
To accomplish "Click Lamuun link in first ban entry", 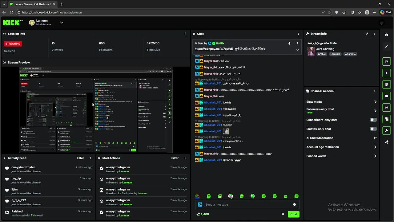I will [x=124, y=171].
